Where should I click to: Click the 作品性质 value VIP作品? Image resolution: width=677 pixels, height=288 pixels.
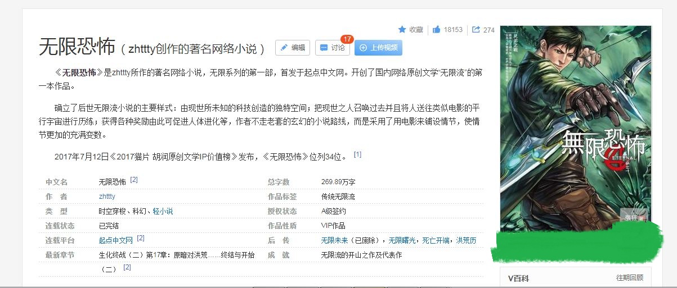333,226
